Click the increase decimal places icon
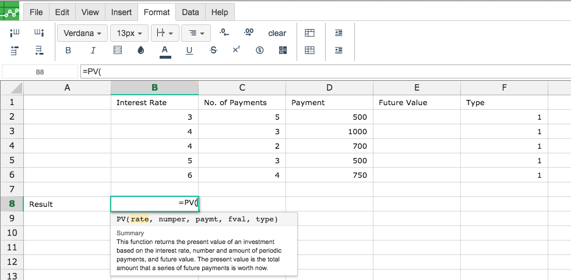The width and height of the screenshot is (571, 280). pyautogui.click(x=249, y=33)
